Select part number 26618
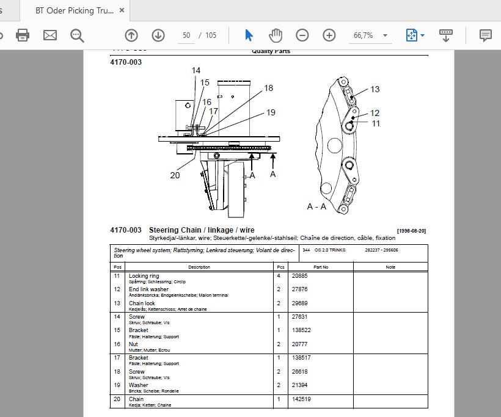Screen dimensions: 501x417 tap(299, 372)
